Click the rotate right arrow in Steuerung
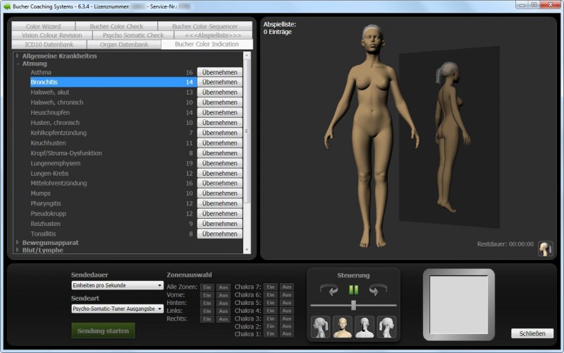This screenshot has height=353, width=564. [x=378, y=289]
